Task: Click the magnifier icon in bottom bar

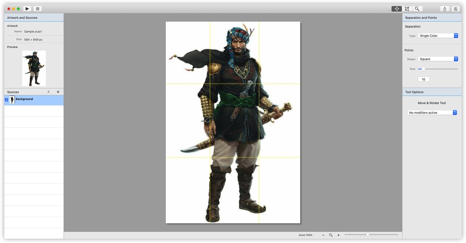Action: coord(331,235)
